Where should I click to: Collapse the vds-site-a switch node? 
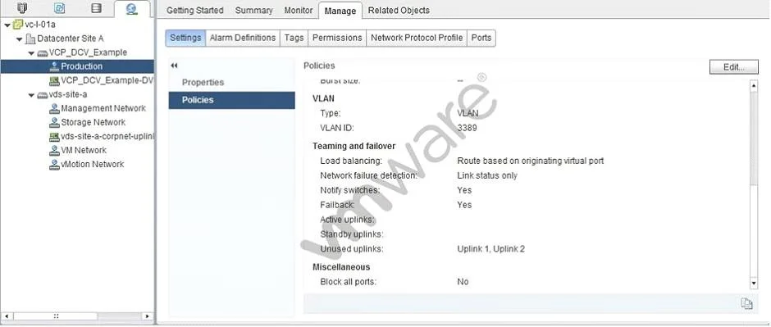(31, 95)
